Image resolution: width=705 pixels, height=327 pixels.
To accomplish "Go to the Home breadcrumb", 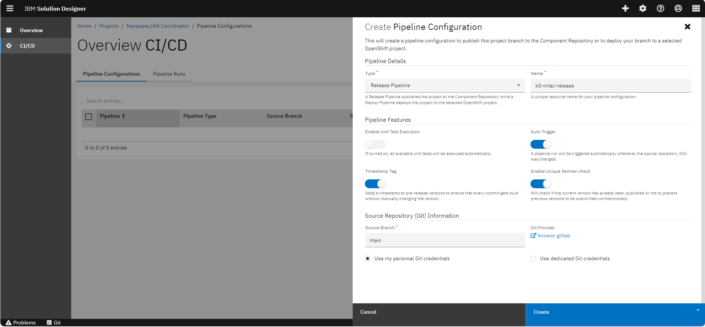I will tap(84, 26).
